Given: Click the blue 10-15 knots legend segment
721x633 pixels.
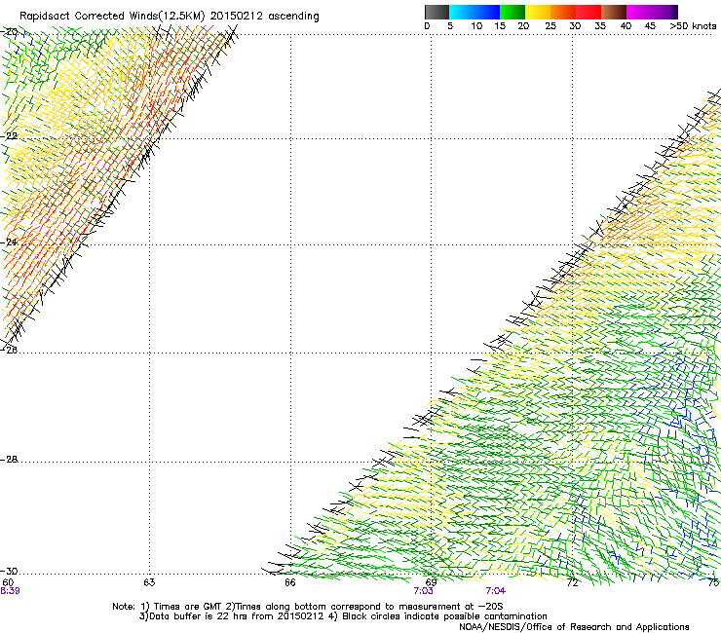Looking at the screenshot, I should pos(487,12).
